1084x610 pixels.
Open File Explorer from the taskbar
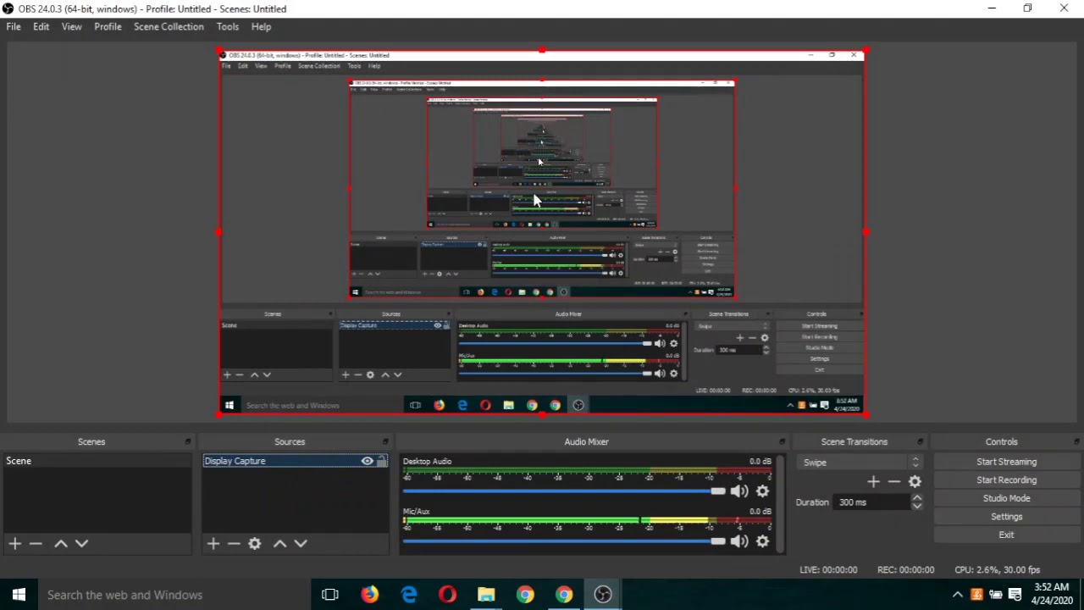(486, 595)
